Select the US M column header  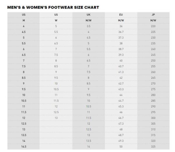point(24,18)
